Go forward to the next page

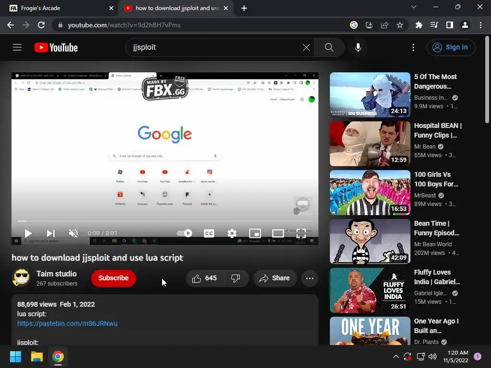pos(26,25)
